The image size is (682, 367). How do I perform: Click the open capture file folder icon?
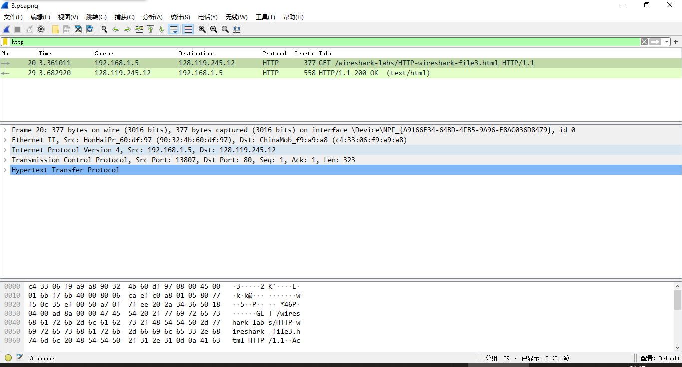tap(55, 29)
